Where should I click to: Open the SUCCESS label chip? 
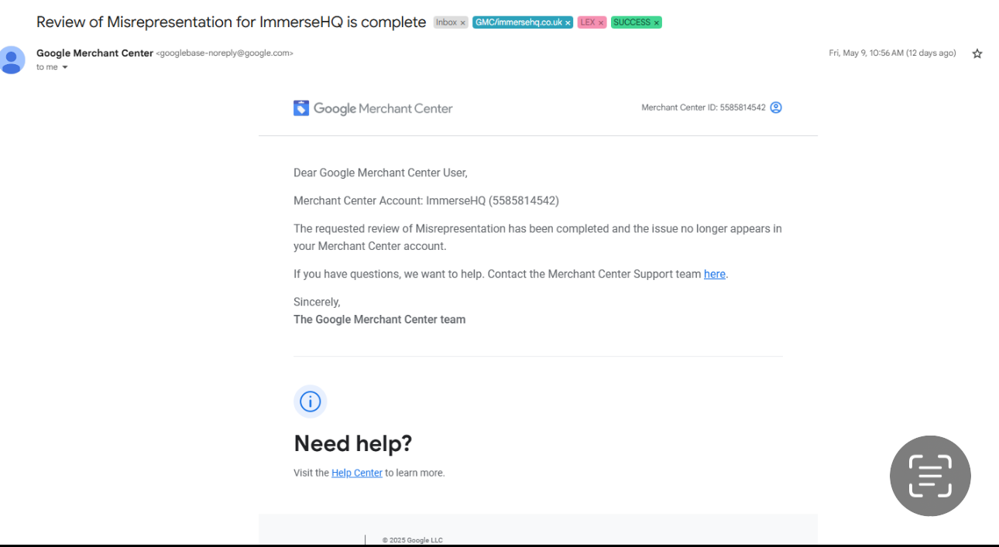(x=632, y=22)
